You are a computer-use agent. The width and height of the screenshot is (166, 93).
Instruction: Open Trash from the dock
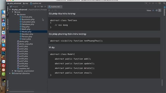(x=3, y=84)
